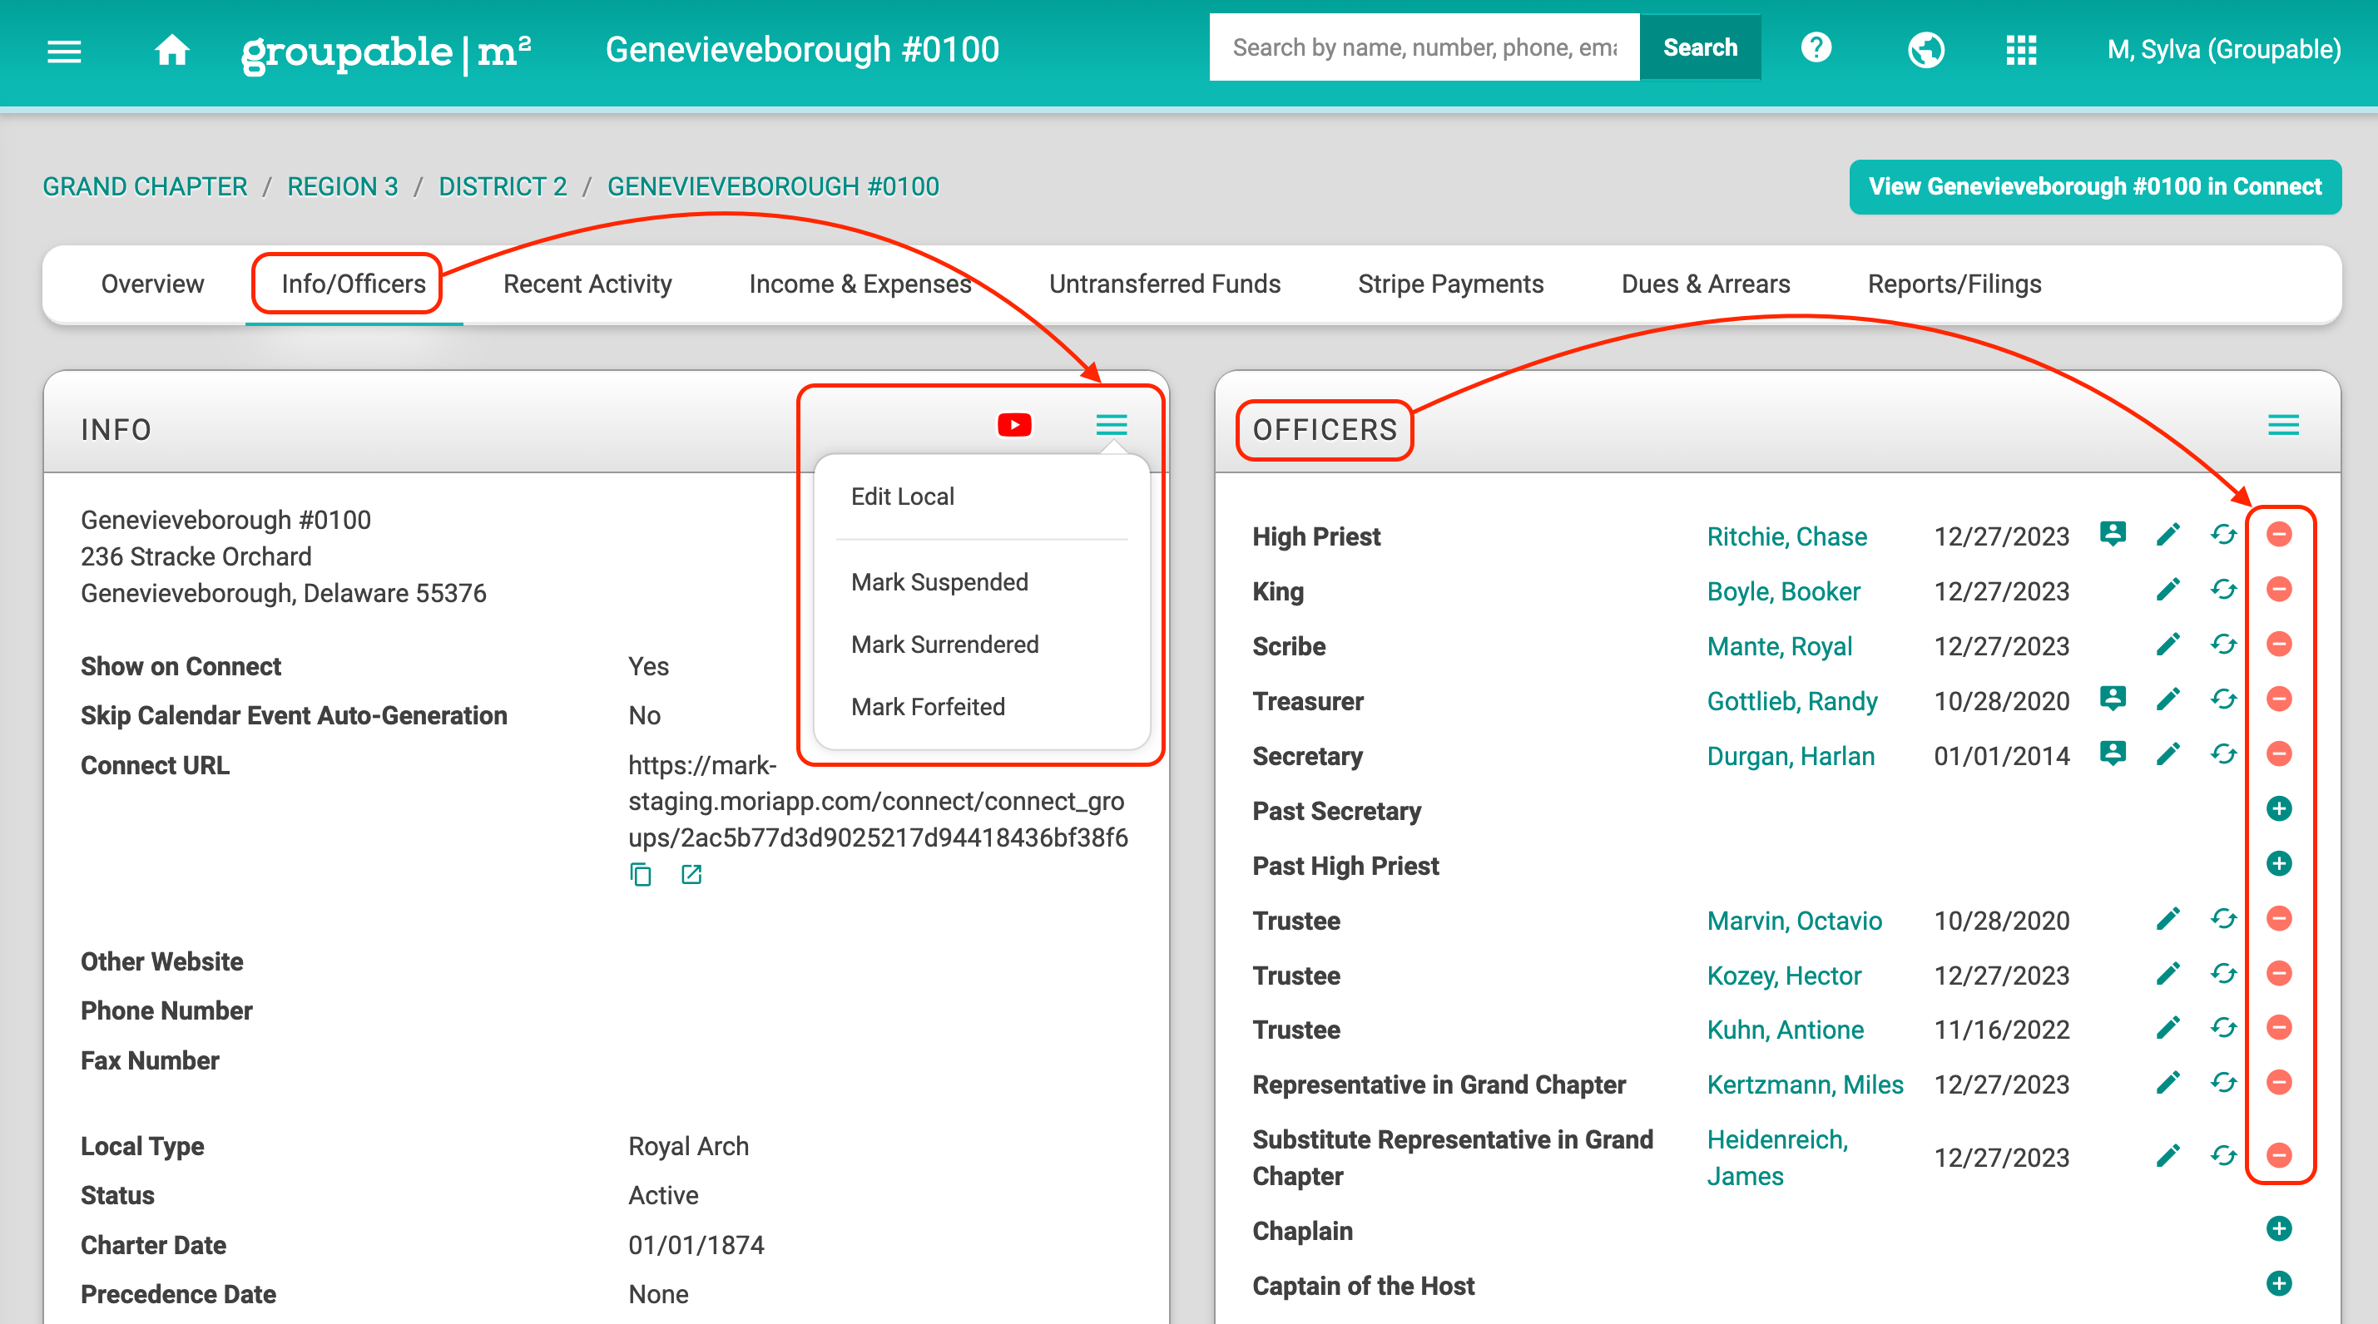Open the REGION 3 breadcrumb link
Screen dimensions: 2378x1324
click(343, 187)
